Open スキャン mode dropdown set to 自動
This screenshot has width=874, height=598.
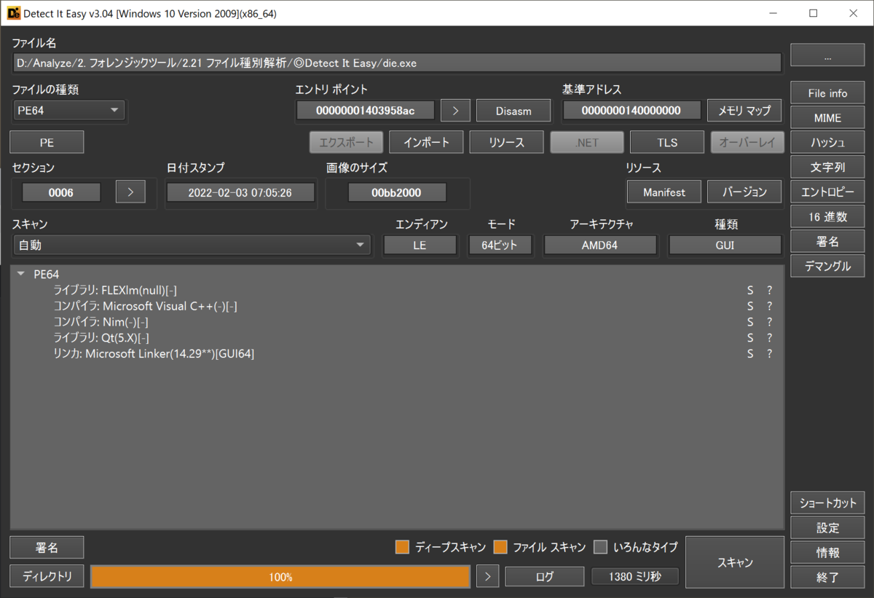[x=192, y=245]
